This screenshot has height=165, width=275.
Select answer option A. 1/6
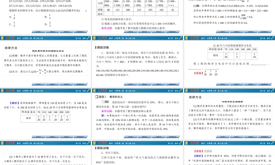12,17
